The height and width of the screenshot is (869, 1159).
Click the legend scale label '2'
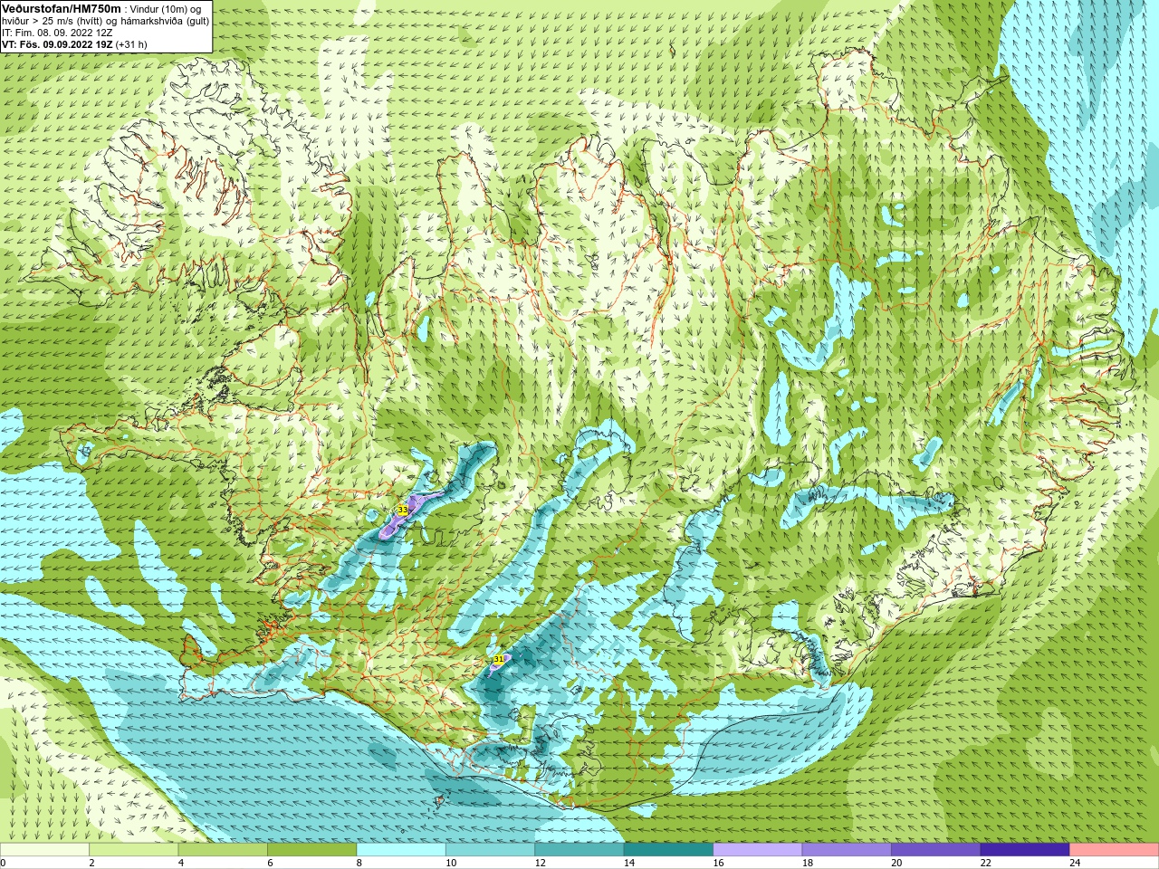pos(91,863)
